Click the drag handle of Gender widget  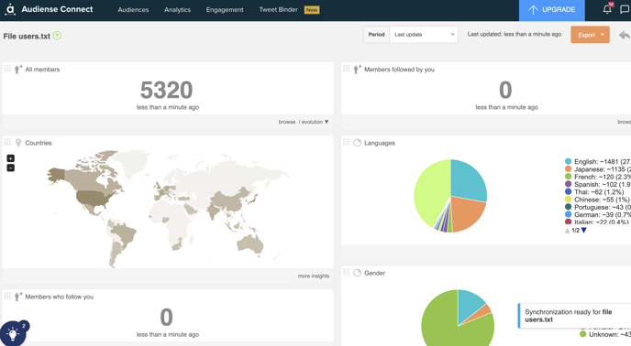[x=346, y=272]
